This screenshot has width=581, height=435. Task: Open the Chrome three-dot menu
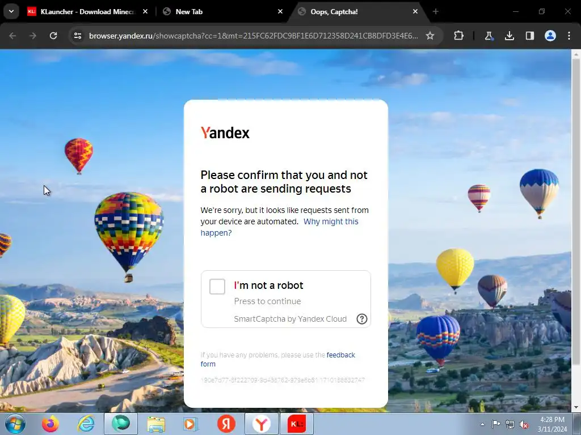[569, 36]
